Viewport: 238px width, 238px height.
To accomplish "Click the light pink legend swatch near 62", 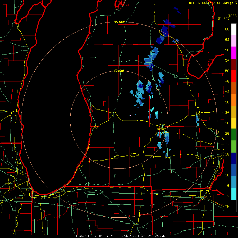I will click(x=234, y=41).
